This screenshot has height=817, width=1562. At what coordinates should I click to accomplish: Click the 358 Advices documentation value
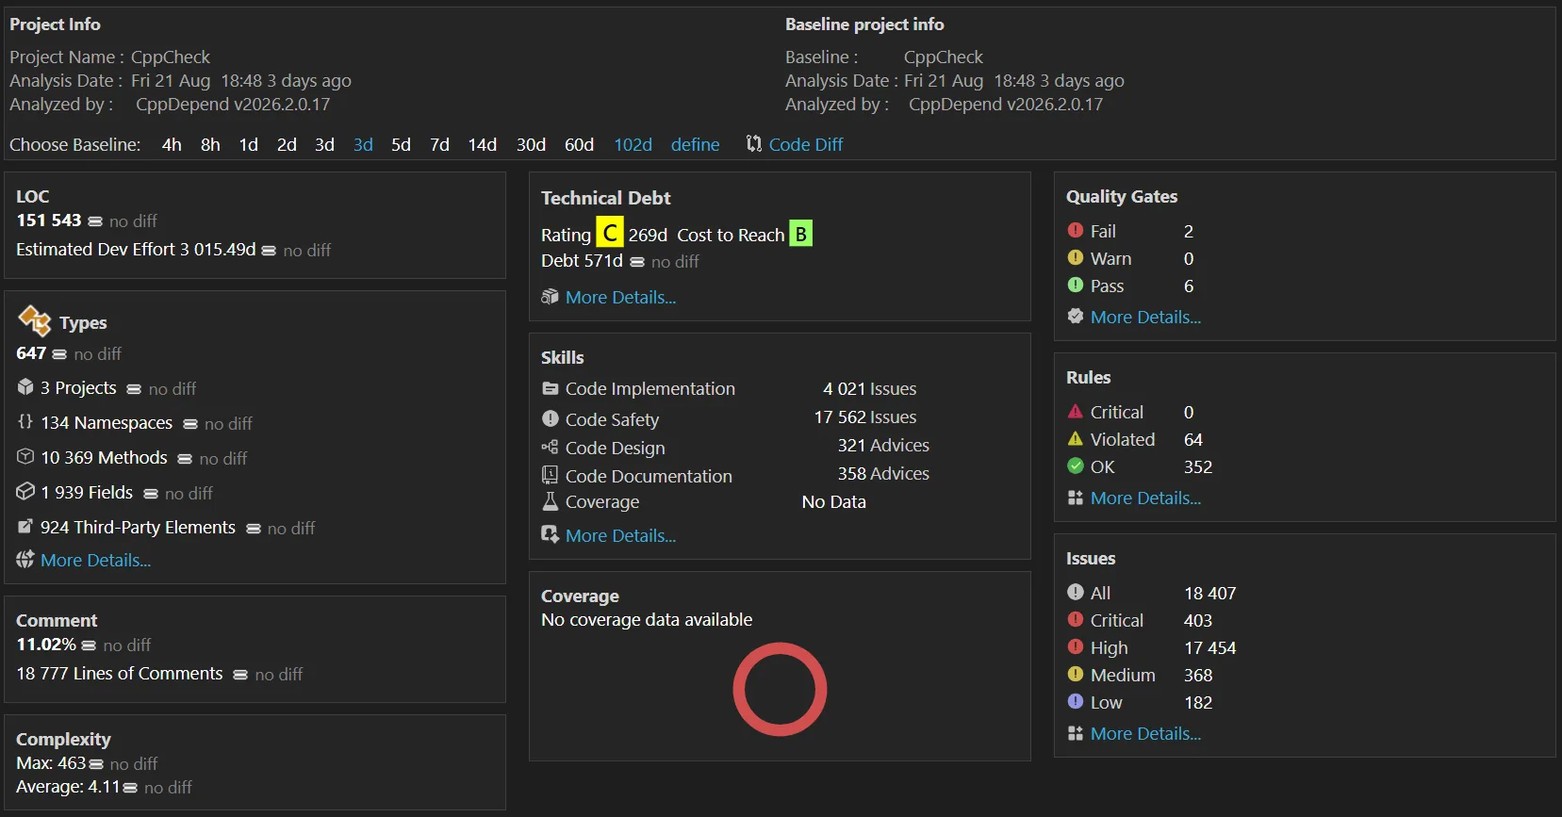[x=883, y=473]
